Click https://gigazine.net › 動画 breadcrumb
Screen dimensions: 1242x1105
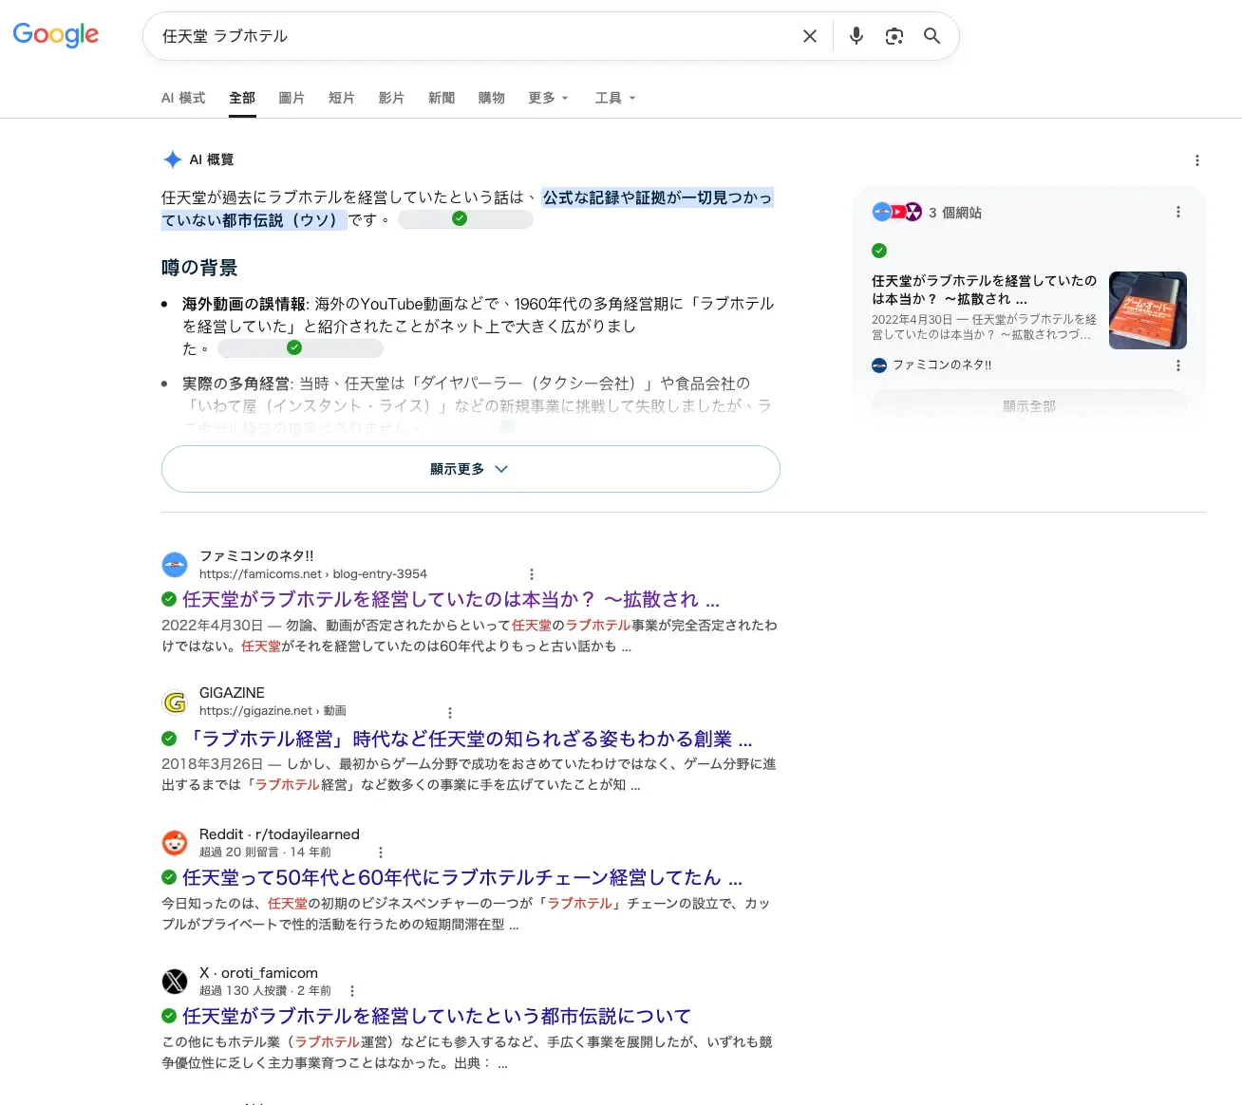click(x=273, y=711)
